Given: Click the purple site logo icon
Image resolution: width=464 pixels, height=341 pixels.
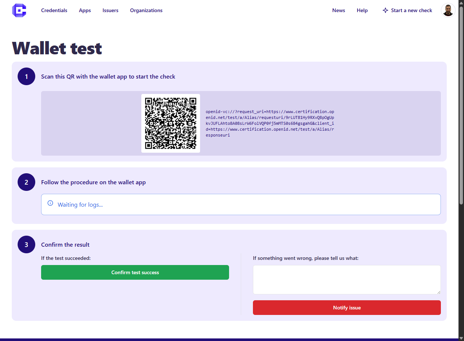Looking at the screenshot, I should (19, 10).
